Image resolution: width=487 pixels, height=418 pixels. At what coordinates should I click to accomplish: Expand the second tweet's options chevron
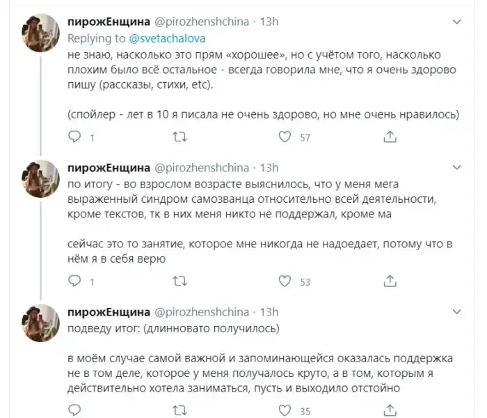[456, 168]
